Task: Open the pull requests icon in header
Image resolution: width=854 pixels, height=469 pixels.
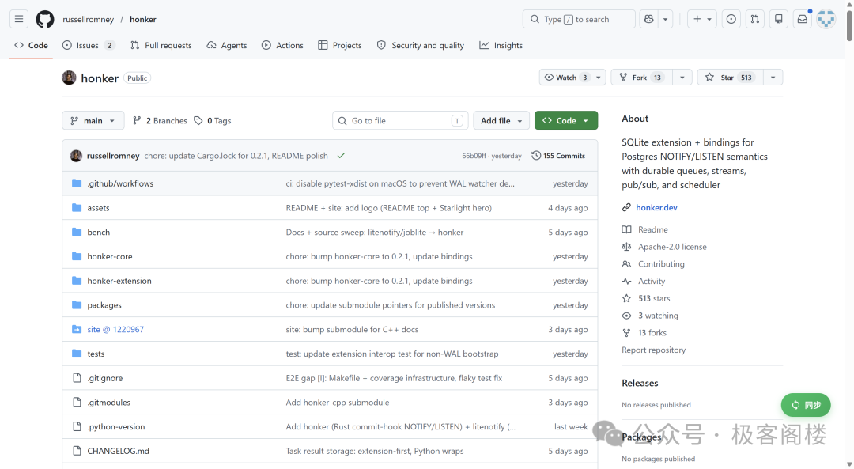Action: (755, 19)
